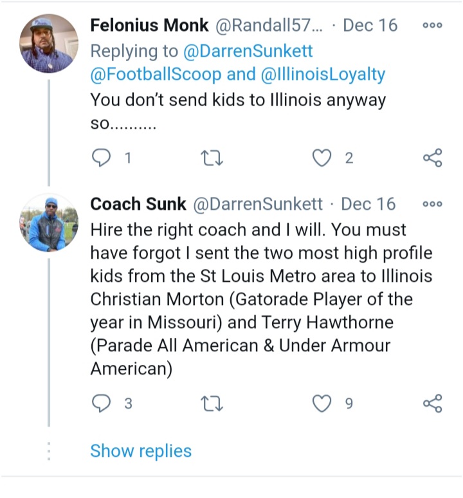This screenshot has height=498, width=463.
Task: Click the Coach Sunk display name
Action: tap(138, 205)
